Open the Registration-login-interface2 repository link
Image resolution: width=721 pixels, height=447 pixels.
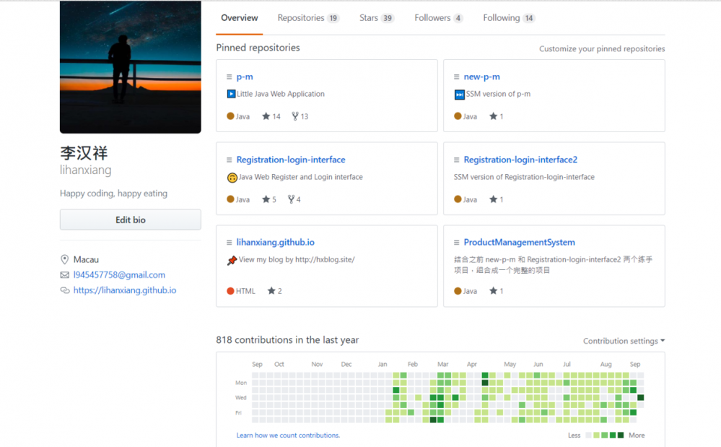pos(520,160)
